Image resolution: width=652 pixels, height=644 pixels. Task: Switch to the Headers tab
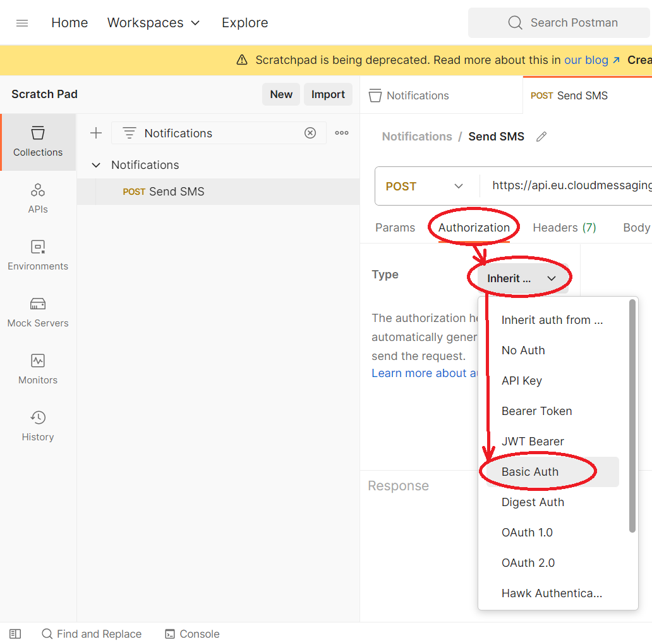[564, 228]
